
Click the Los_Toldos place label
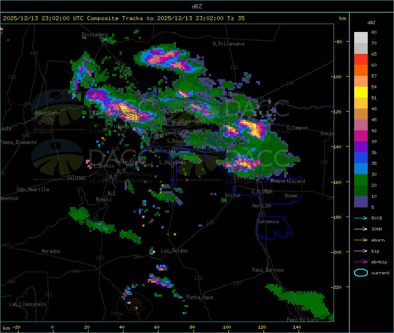point(174,251)
